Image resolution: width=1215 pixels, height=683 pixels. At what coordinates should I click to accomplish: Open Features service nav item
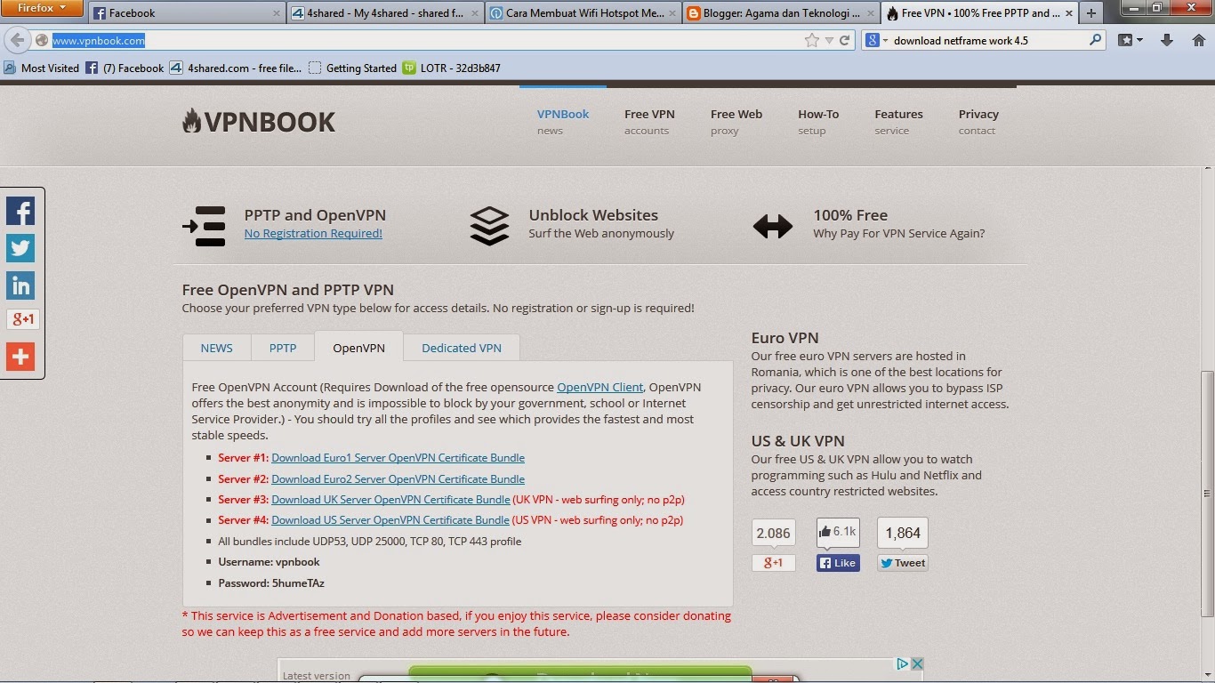[898, 122]
